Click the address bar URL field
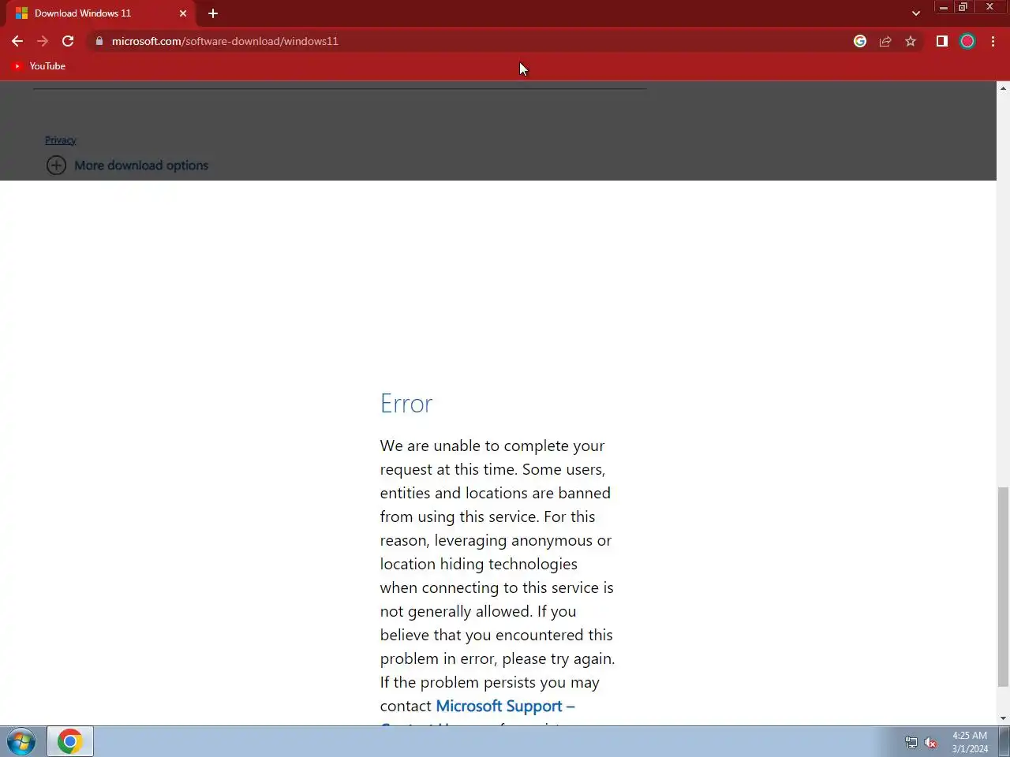The height and width of the screenshot is (757, 1010). pyautogui.click(x=473, y=41)
